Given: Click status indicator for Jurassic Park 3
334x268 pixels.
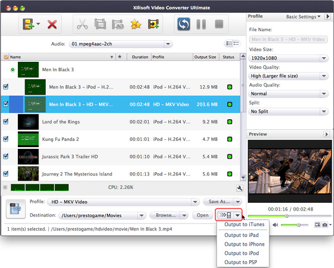Looking at the screenshot, I should (229, 157).
